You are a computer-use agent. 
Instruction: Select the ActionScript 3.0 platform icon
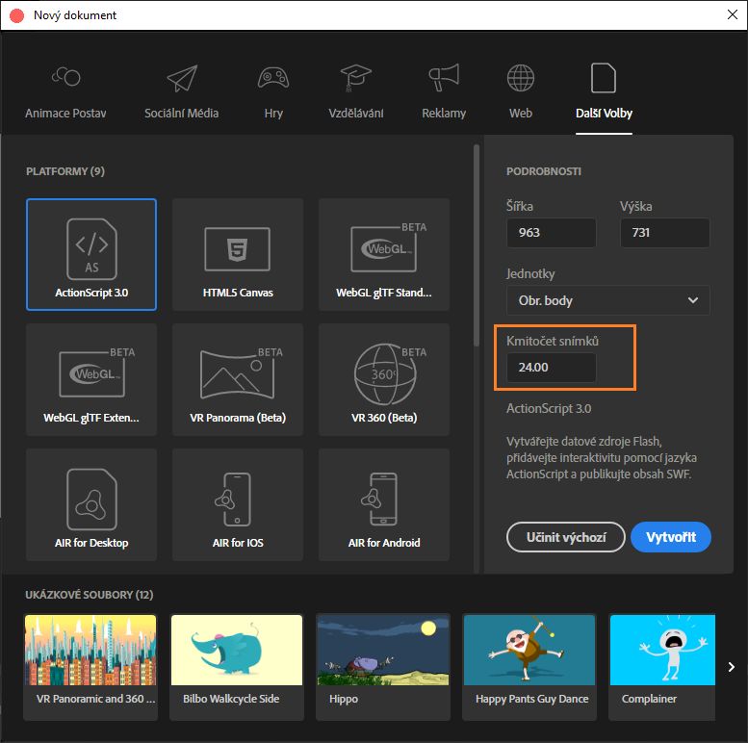click(x=91, y=249)
